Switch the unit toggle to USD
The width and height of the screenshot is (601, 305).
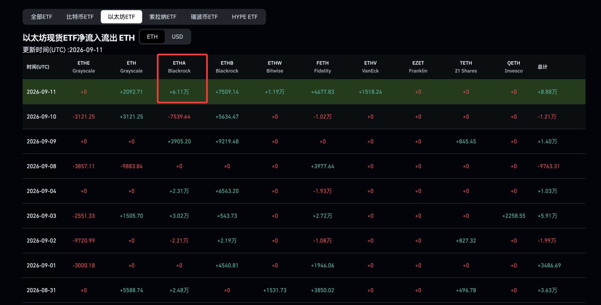coord(177,36)
